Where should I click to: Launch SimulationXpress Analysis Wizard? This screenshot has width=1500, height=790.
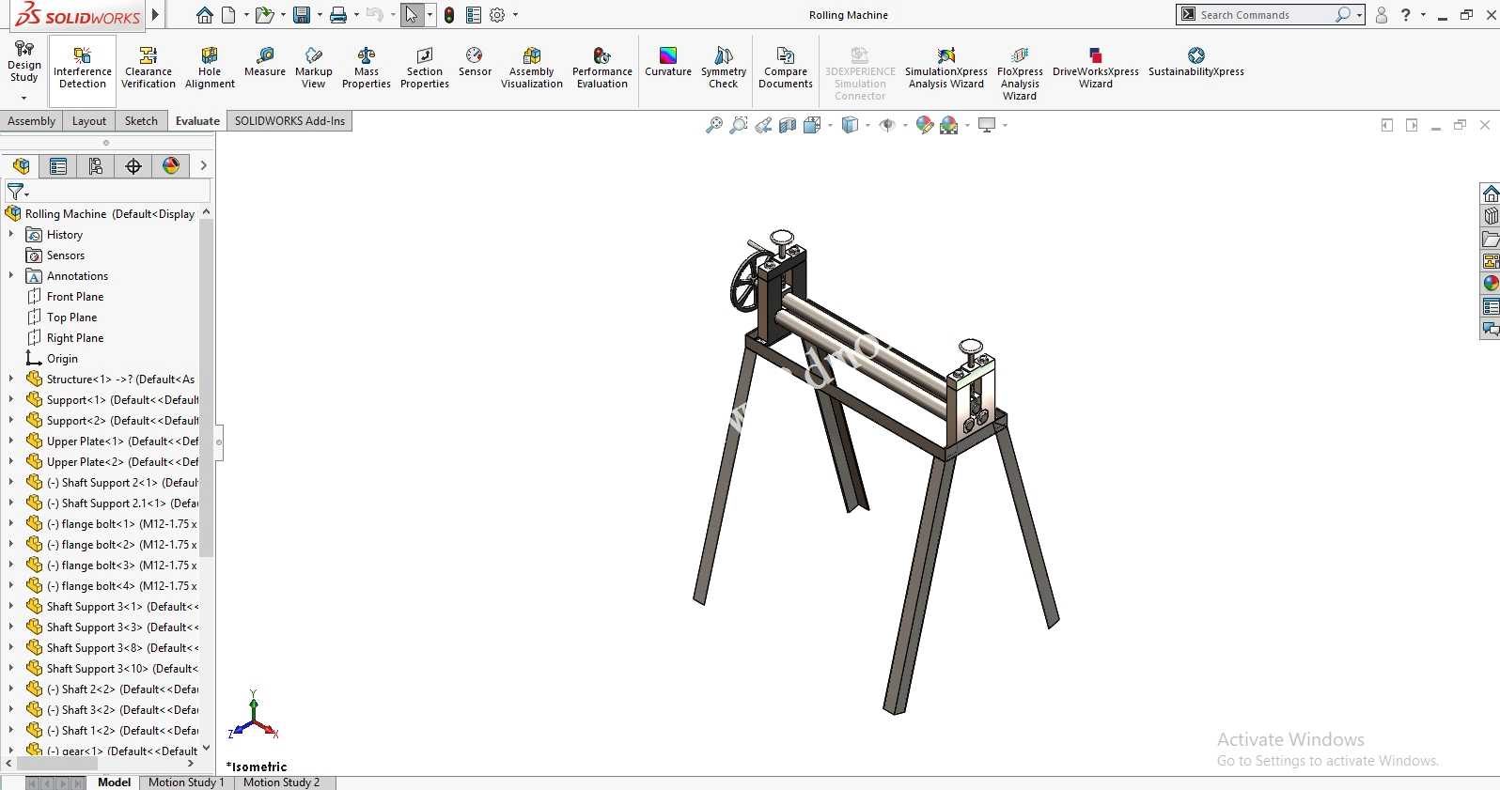(946, 67)
